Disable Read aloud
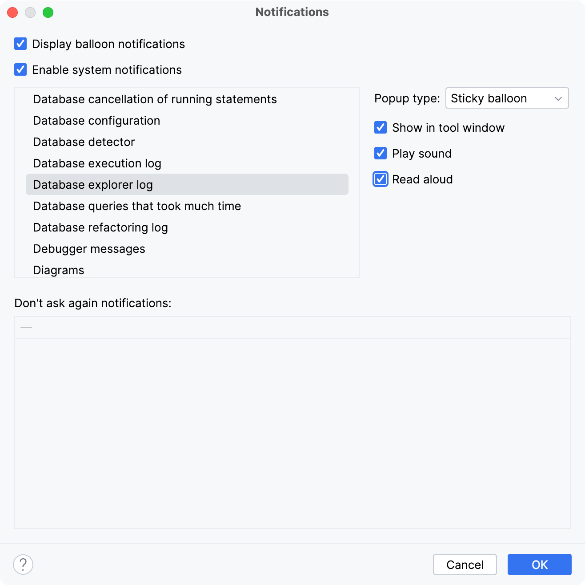Screen dimensions: 585x585 tap(381, 179)
